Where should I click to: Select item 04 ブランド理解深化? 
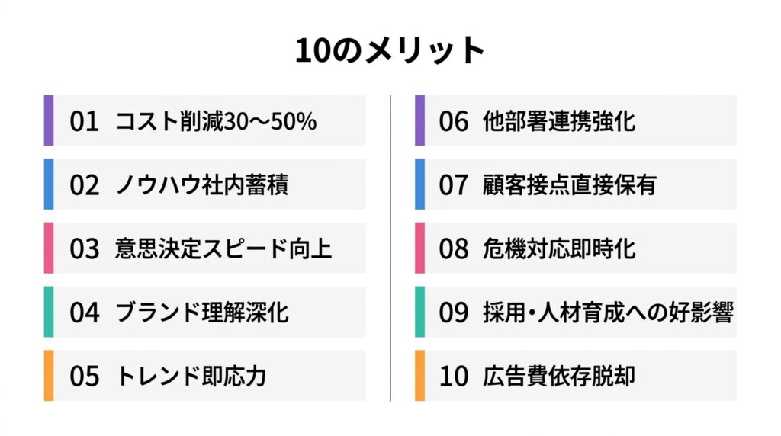tap(204, 312)
